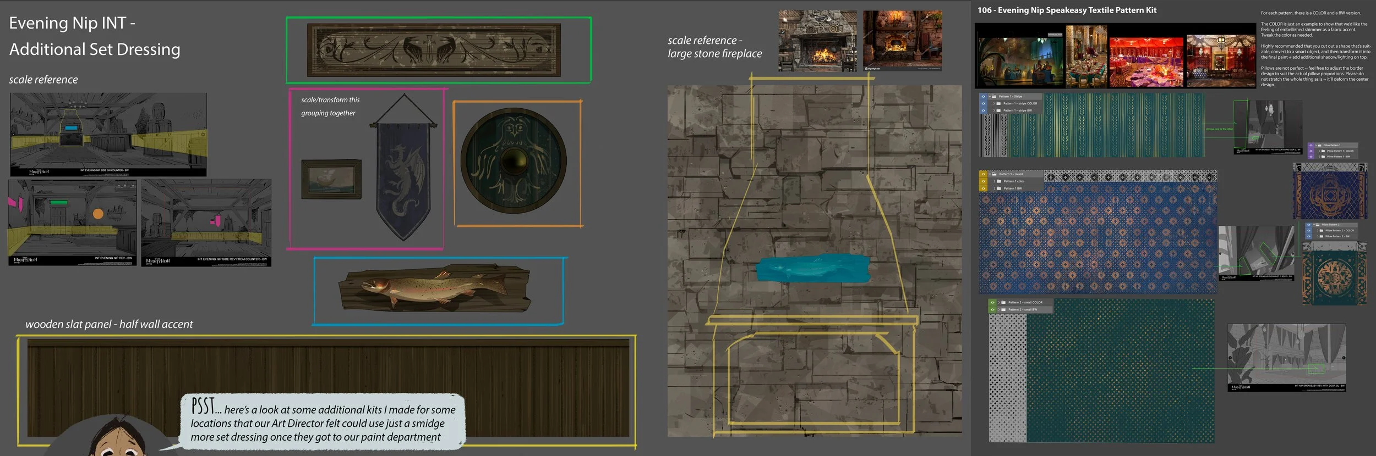1376x456 pixels.
Task: Select the blue dragon banner image
Action: pos(403,167)
